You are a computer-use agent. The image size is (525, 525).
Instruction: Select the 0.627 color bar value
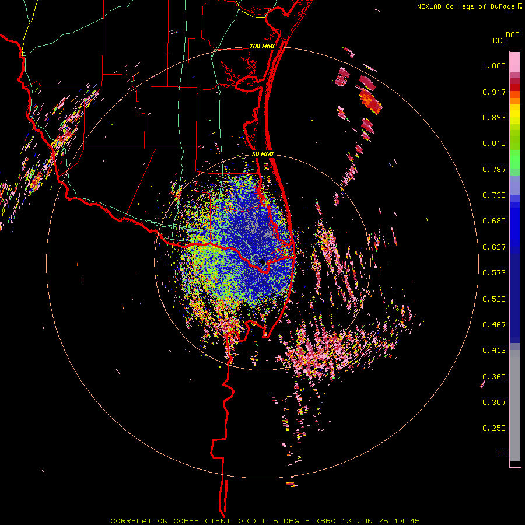click(x=494, y=247)
